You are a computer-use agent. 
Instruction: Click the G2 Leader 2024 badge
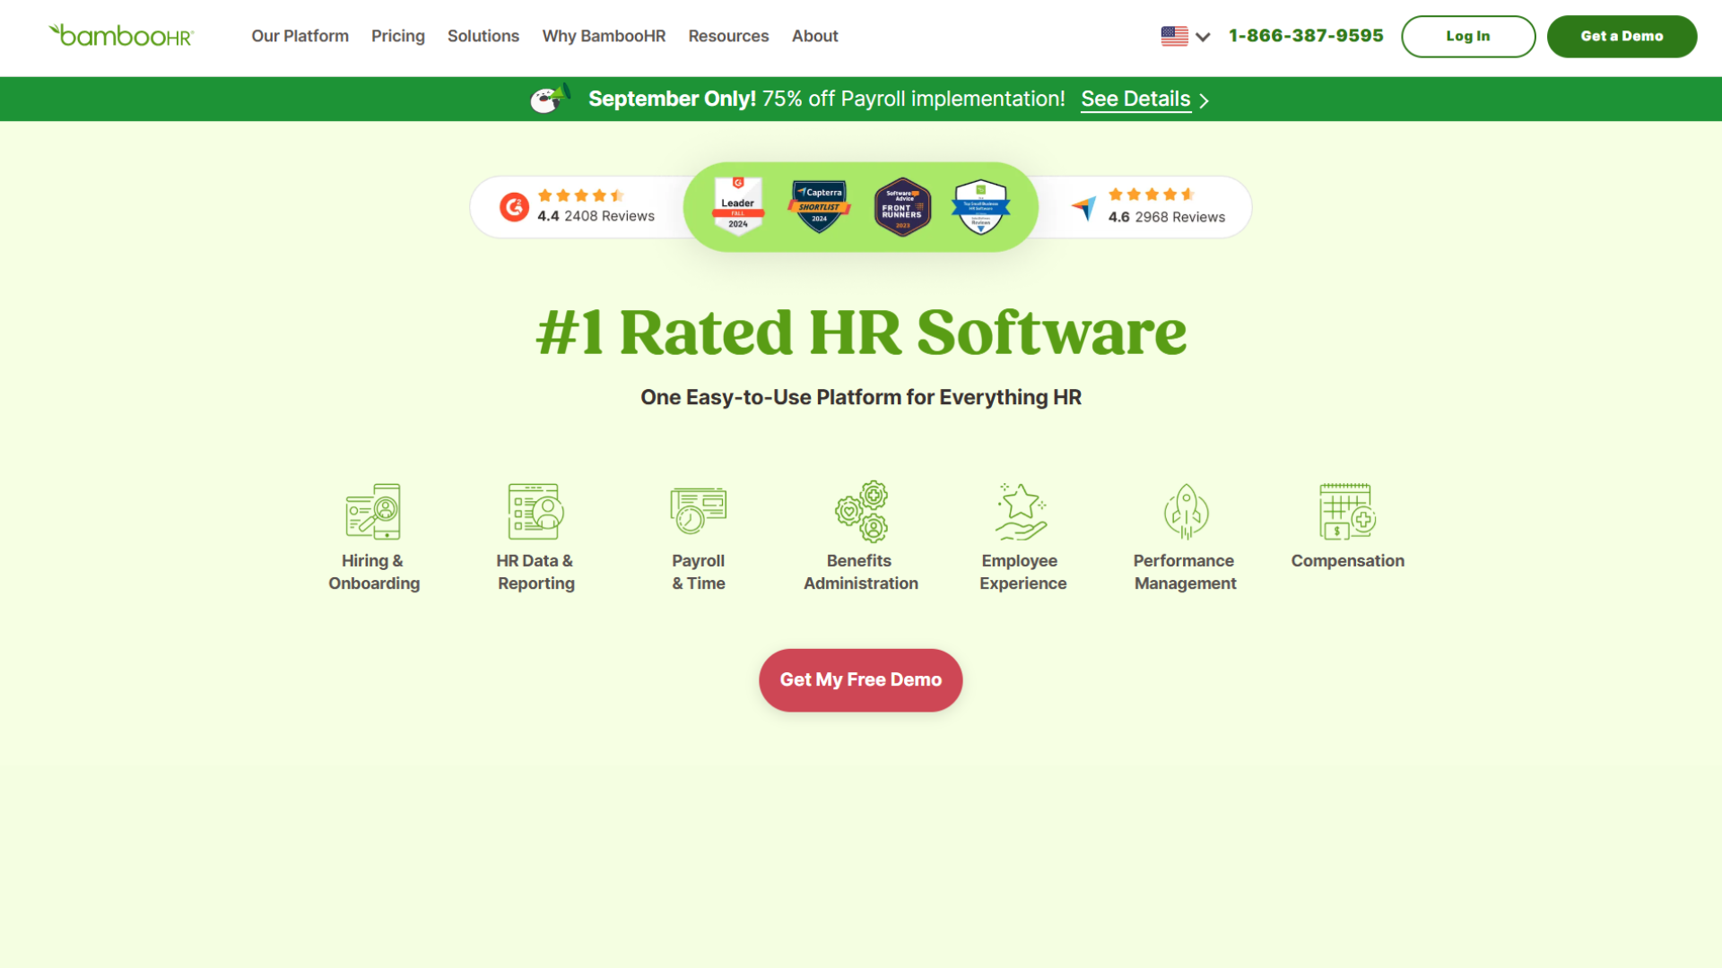point(738,206)
